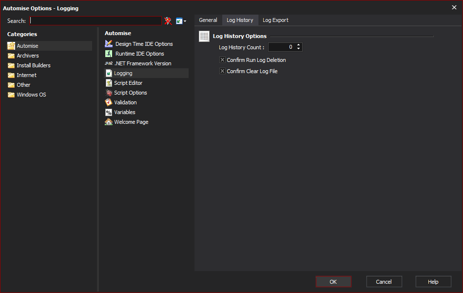Open the Welcome Page options entry
Viewport: 463px width, 293px height.
132,122
